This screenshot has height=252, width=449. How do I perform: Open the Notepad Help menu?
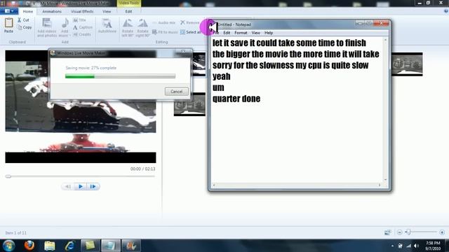coord(269,33)
